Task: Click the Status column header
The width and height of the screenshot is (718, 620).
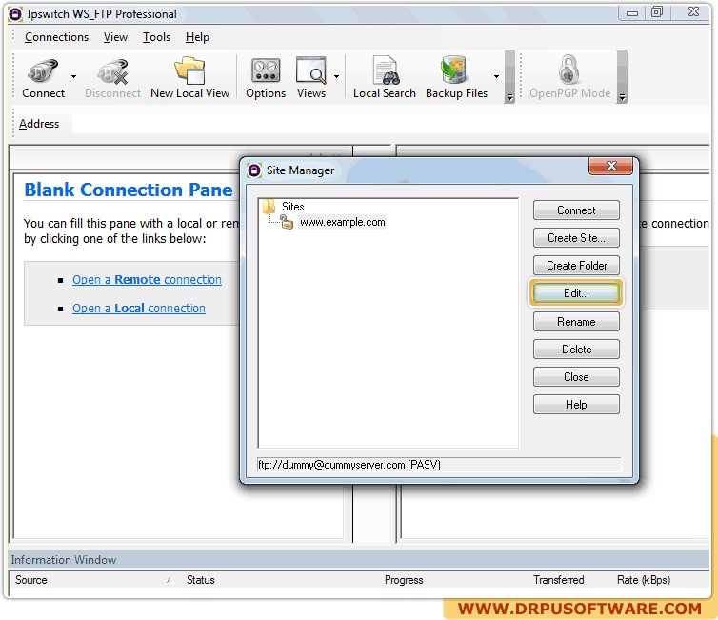Action: pyautogui.click(x=201, y=580)
